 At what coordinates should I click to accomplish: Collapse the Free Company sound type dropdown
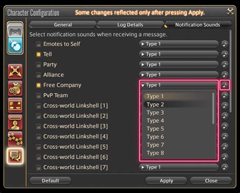tap(179, 85)
